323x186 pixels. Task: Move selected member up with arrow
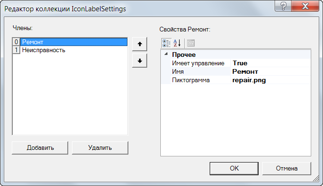pyautogui.click(x=140, y=44)
